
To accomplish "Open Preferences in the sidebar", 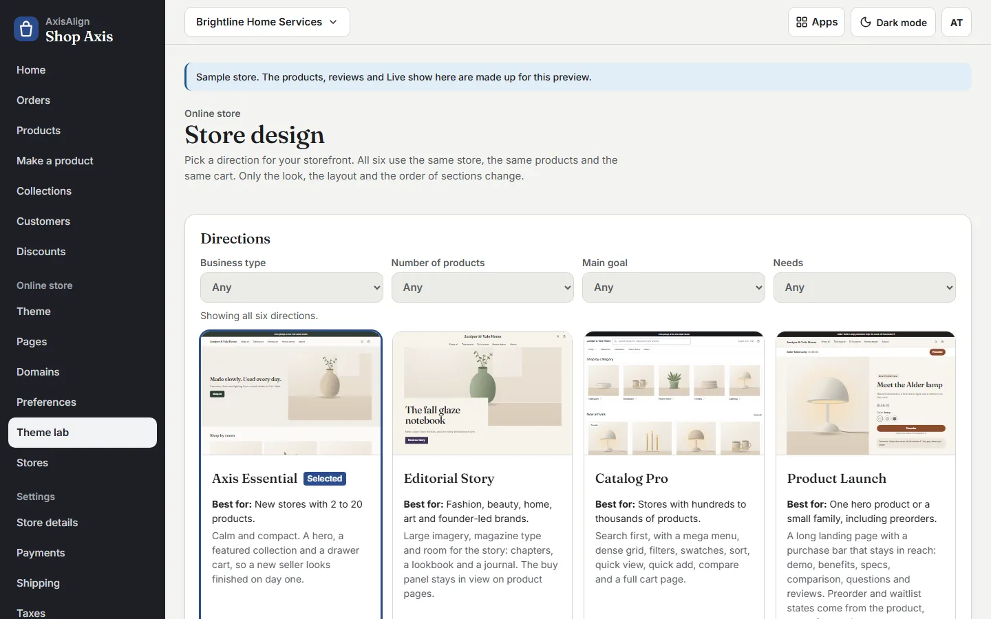I will point(83,402).
